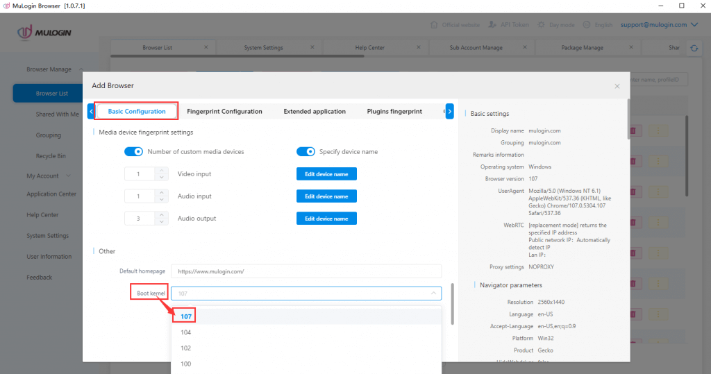Open the Extended application tab
The image size is (711, 374).
point(315,111)
